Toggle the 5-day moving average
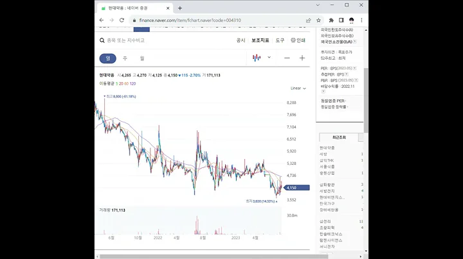The image size is (463, 259). [116, 83]
